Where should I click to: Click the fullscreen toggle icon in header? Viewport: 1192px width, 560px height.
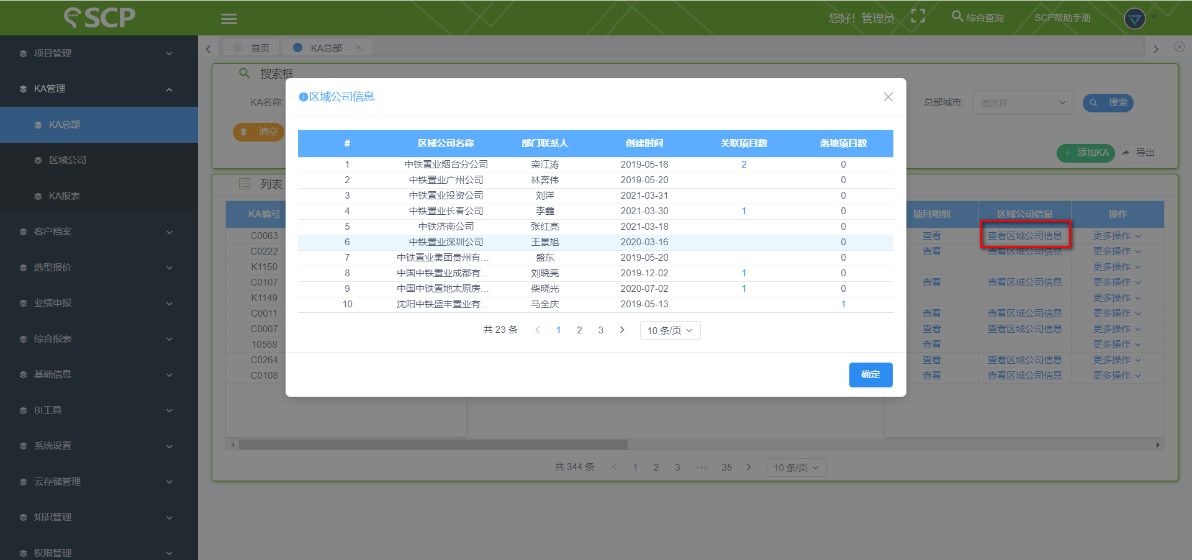(918, 16)
